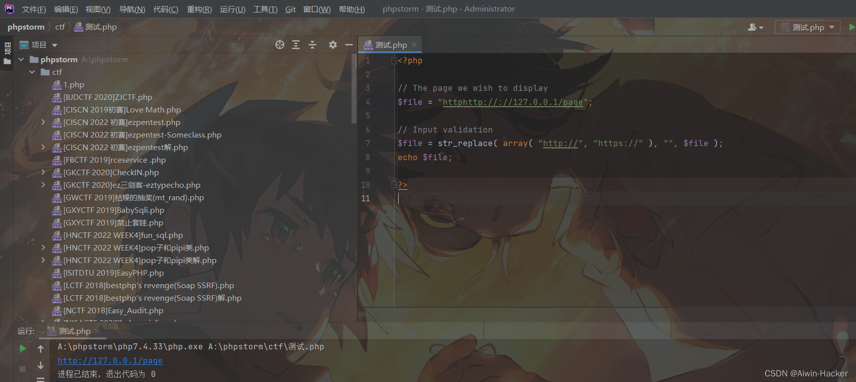Screen dimensions: 856x382
Task: Open run configuration dropdown 测试.php
Action: [x=807, y=27]
